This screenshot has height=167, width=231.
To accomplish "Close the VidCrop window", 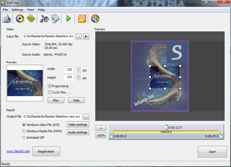I will click(x=224, y=2).
